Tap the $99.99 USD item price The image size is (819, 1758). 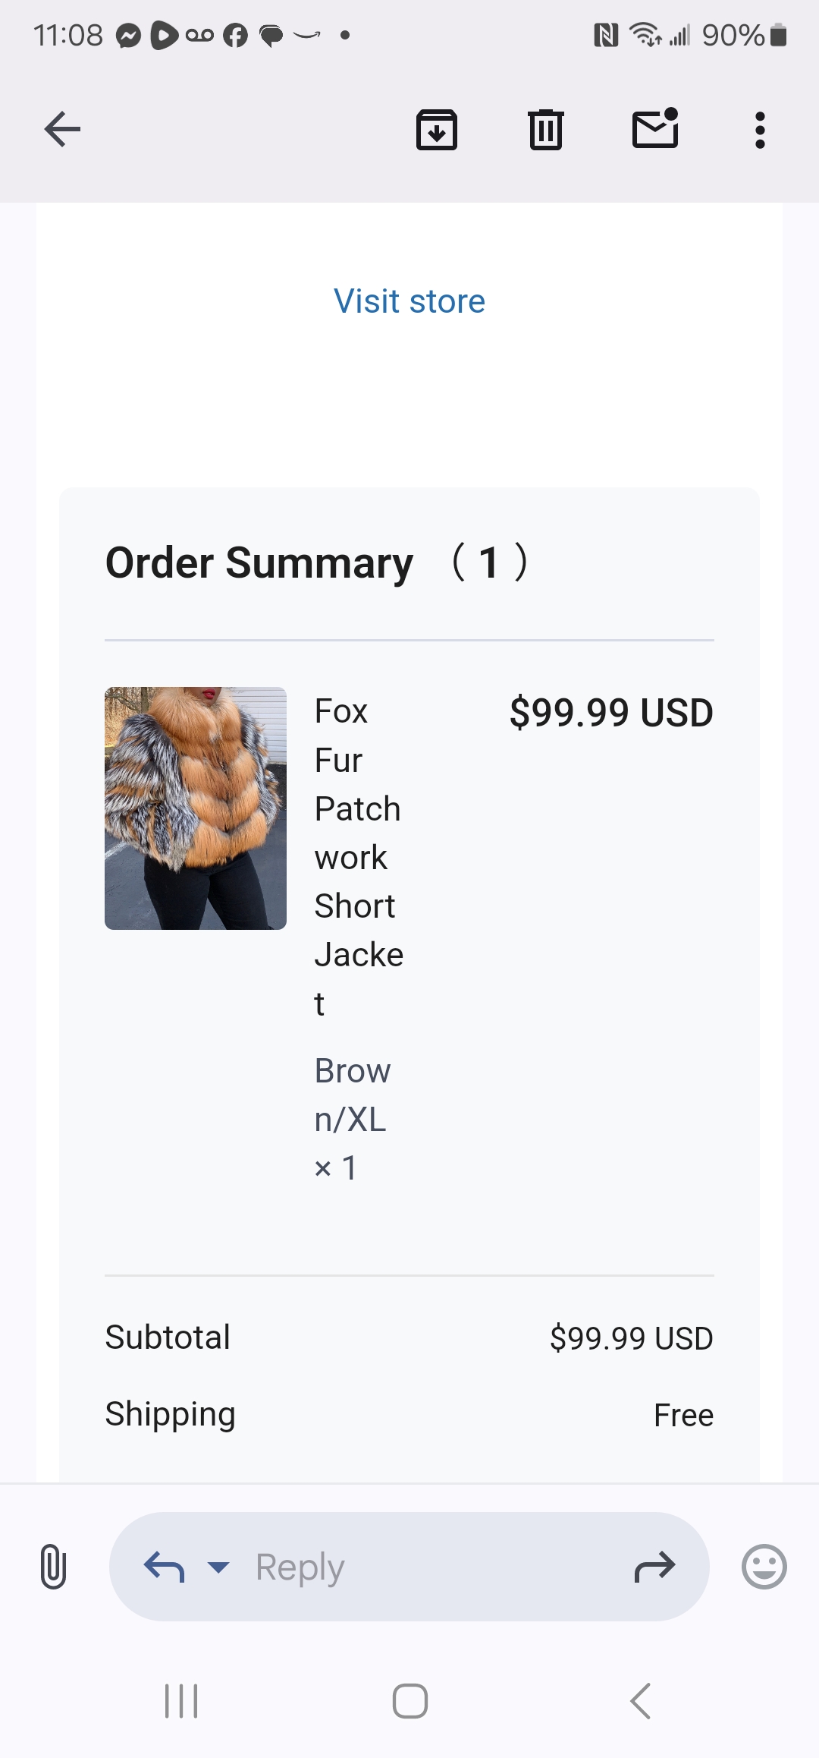pyautogui.click(x=611, y=713)
